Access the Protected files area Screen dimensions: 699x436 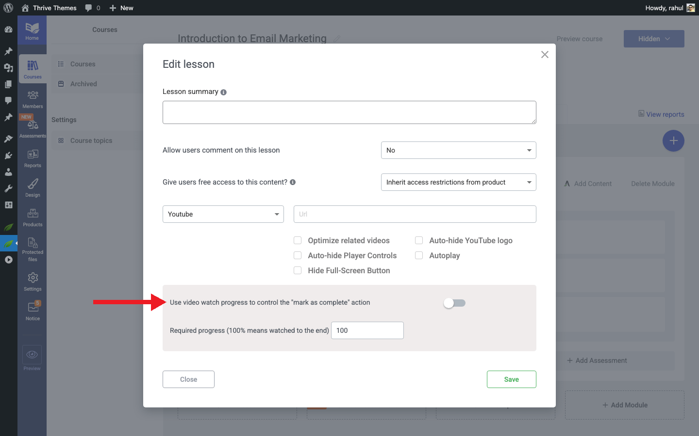[32, 249]
